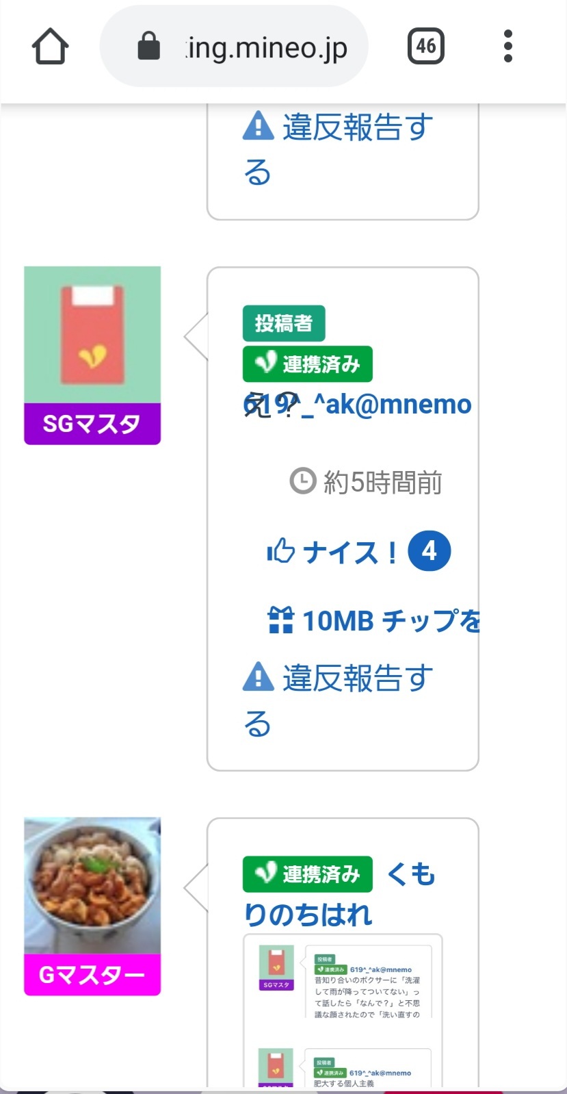
Task: Click the 10MB チップを text link
Action: pyautogui.click(x=391, y=620)
